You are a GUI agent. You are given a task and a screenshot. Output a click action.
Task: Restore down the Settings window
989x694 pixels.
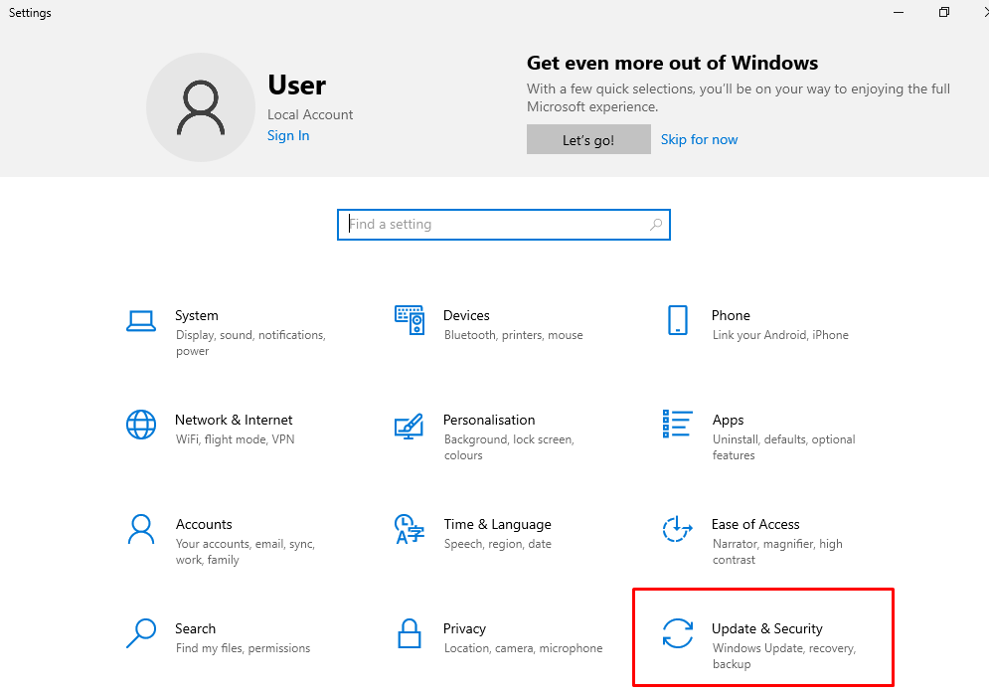943,12
